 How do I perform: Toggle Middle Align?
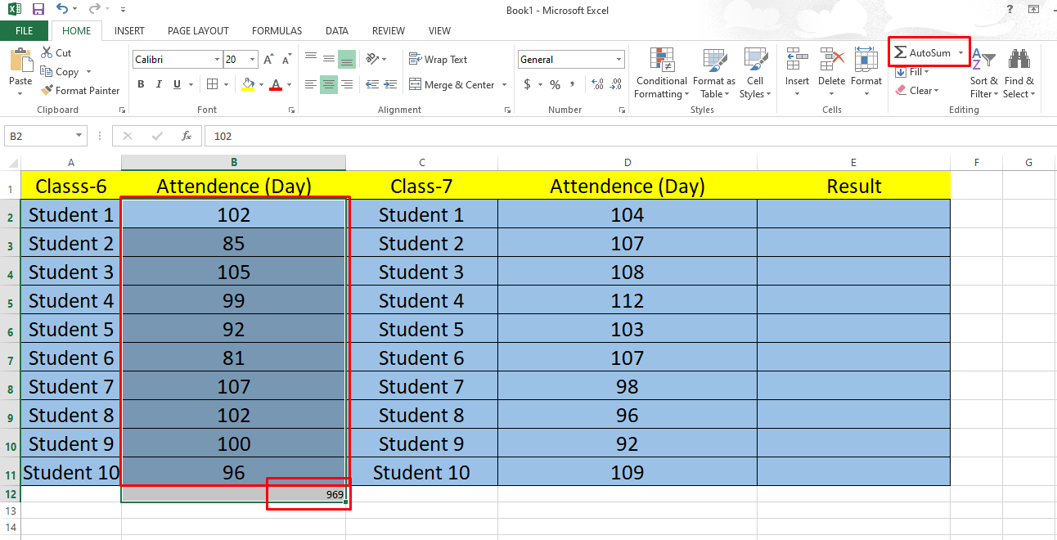pos(329,59)
